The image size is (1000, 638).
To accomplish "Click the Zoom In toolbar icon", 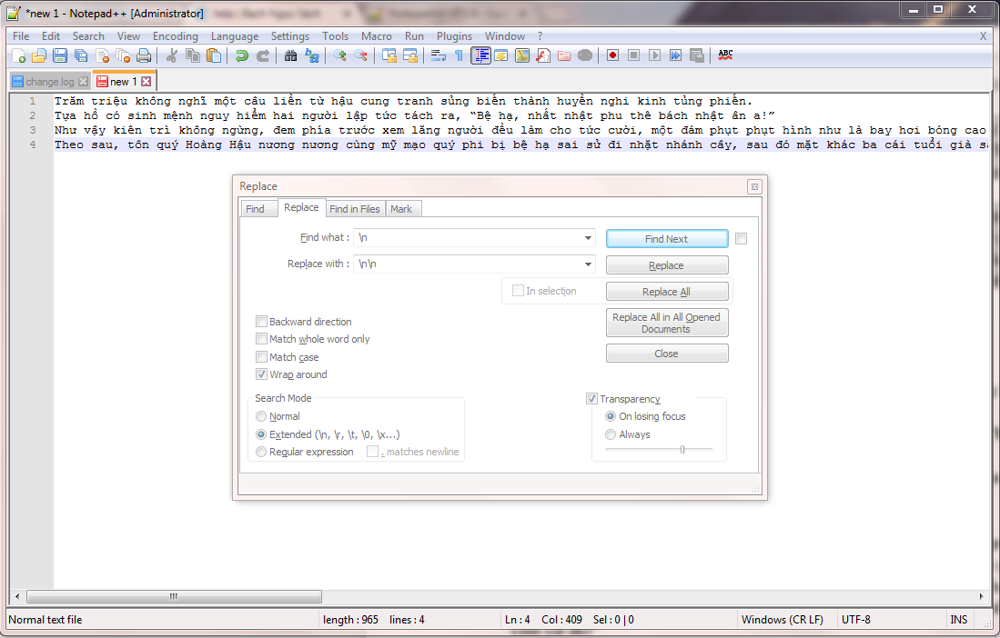I will 339,55.
